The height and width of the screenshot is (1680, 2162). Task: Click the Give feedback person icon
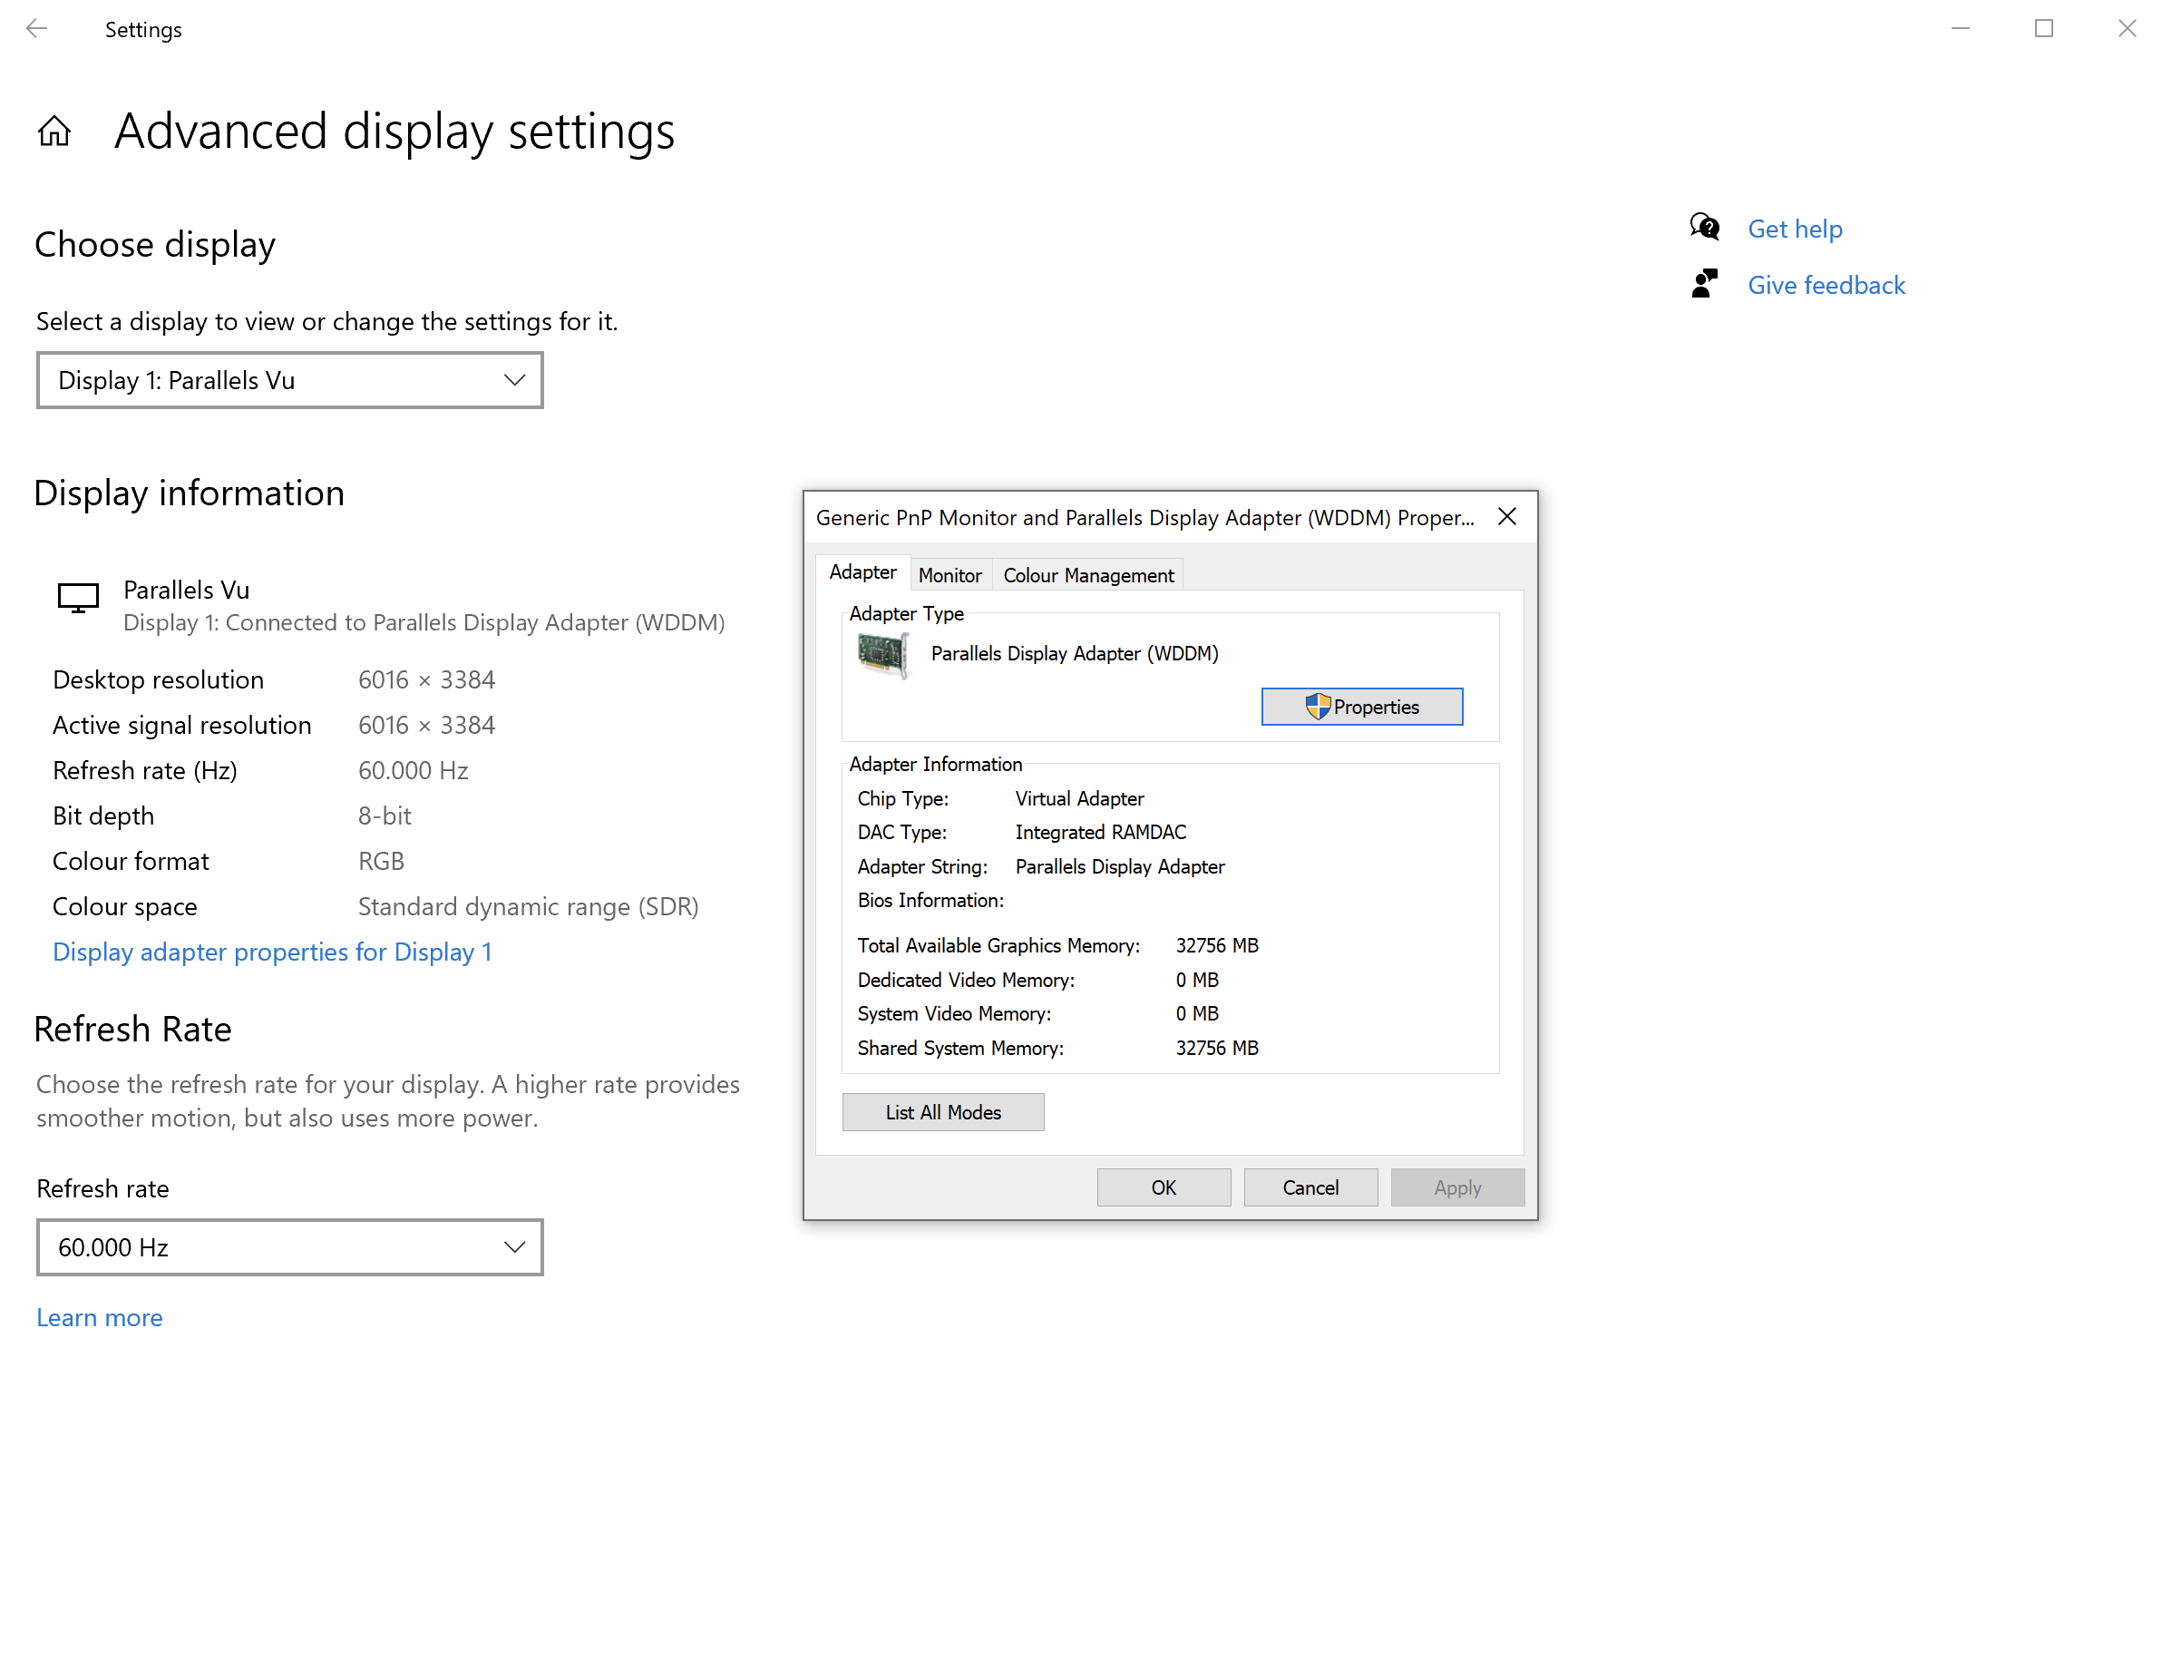click(x=1704, y=284)
